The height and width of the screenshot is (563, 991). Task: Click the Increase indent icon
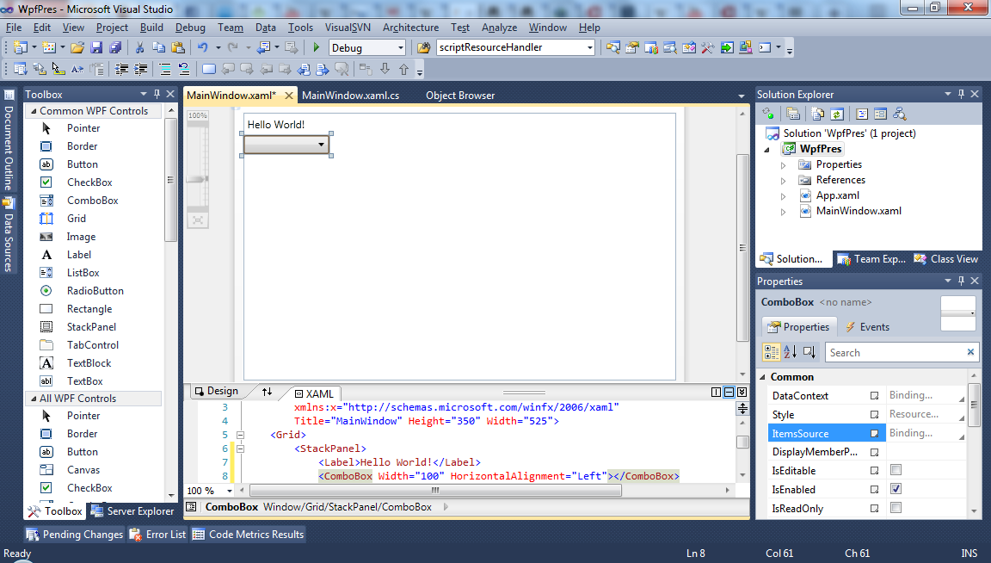[x=140, y=69]
